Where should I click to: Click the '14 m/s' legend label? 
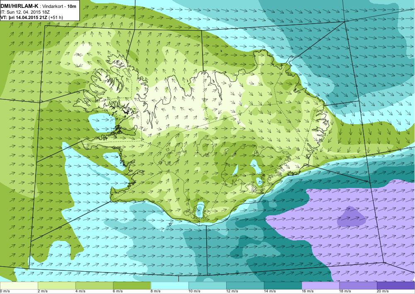[270, 291]
